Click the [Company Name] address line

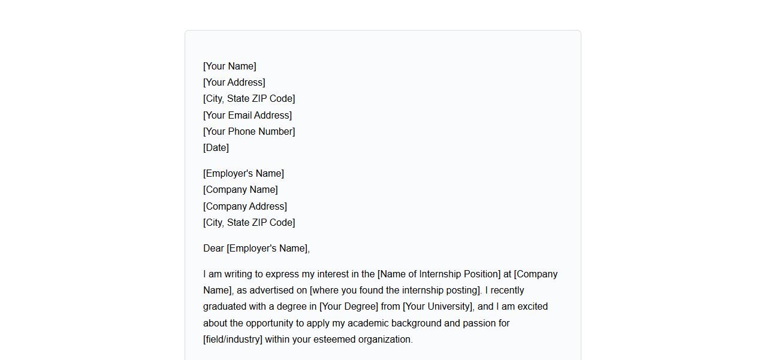pos(240,190)
